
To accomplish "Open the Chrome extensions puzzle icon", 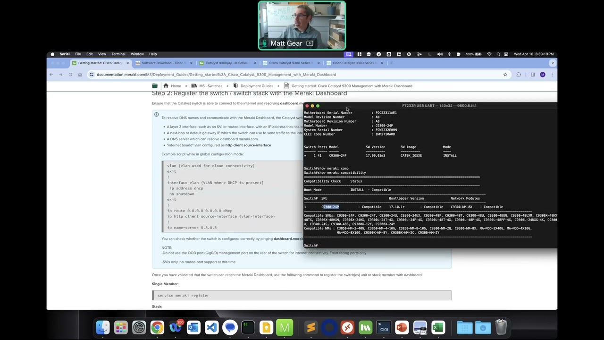I will 519,75.
